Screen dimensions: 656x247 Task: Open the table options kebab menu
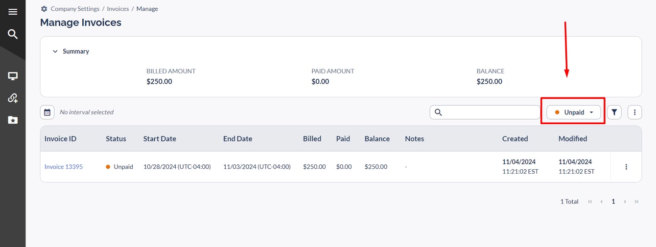pyautogui.click(x=634, y=112)
